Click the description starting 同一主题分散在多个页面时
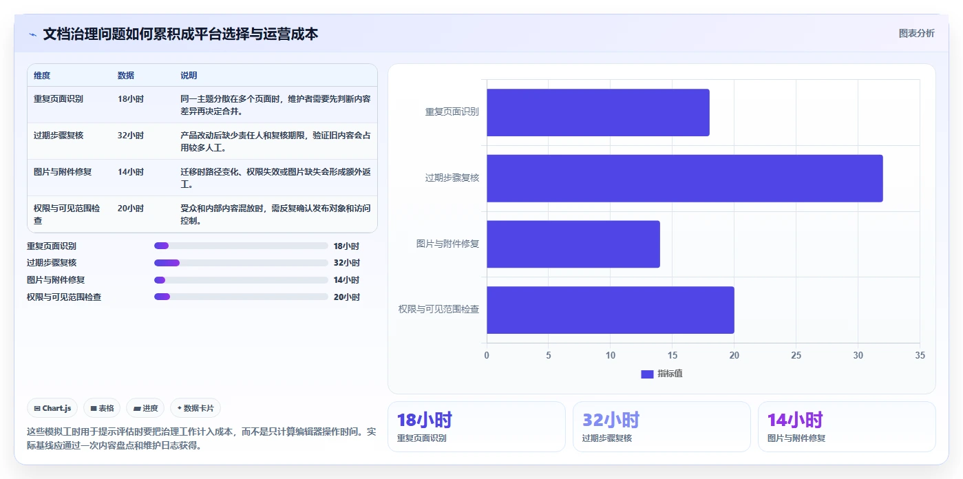 (x=275, y=105)
